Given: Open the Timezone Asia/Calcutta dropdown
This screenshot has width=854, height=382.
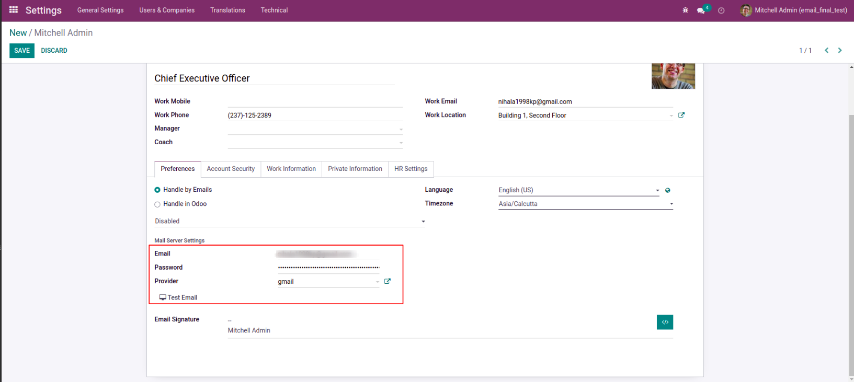Looking at the screenshot, I should click(585, 204).
